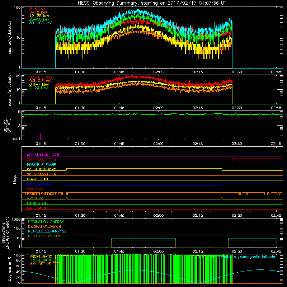Viewport: 287px width, 287px height.
Task: Click the FRONT_RATIO yellow legend label
Action: pyautogui.click(x=41, y=257)
